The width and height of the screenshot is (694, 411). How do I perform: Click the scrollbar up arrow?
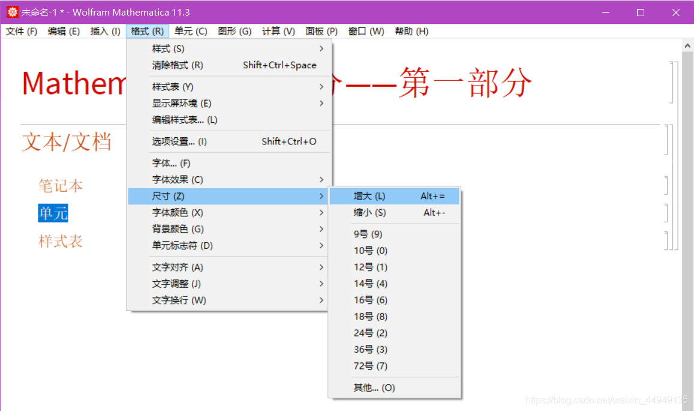[687, 46]
